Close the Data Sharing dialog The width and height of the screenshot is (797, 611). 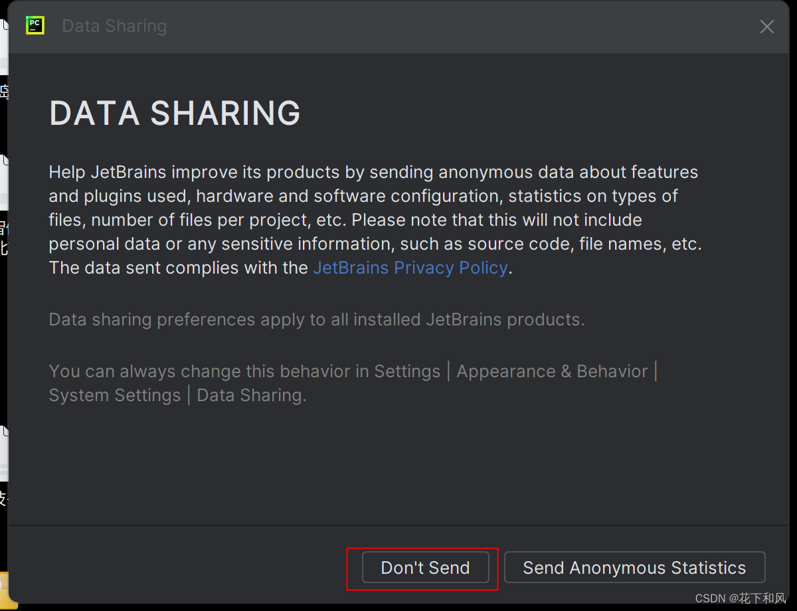point(766,27)
